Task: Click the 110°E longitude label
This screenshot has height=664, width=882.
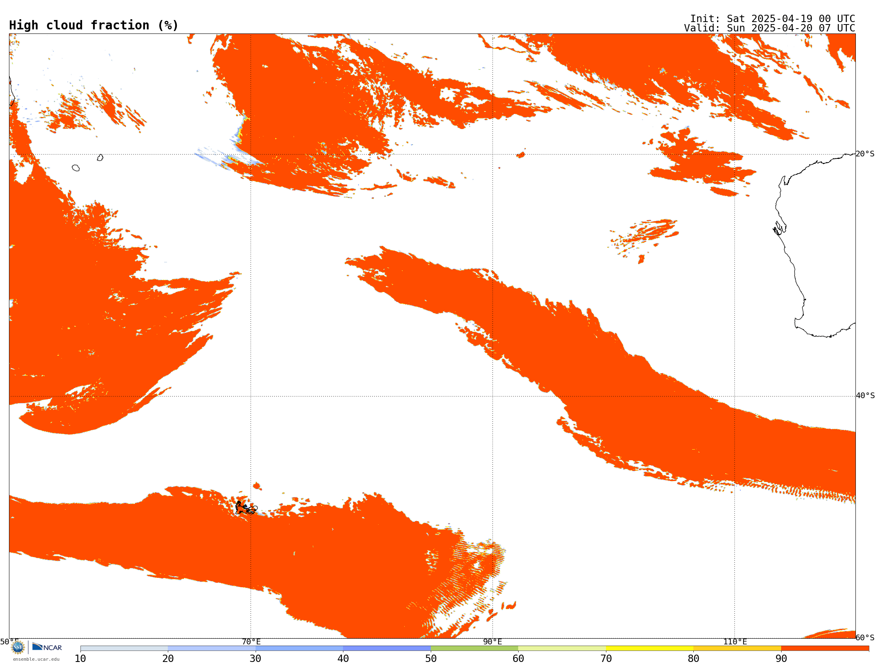Action: (735, 642)
